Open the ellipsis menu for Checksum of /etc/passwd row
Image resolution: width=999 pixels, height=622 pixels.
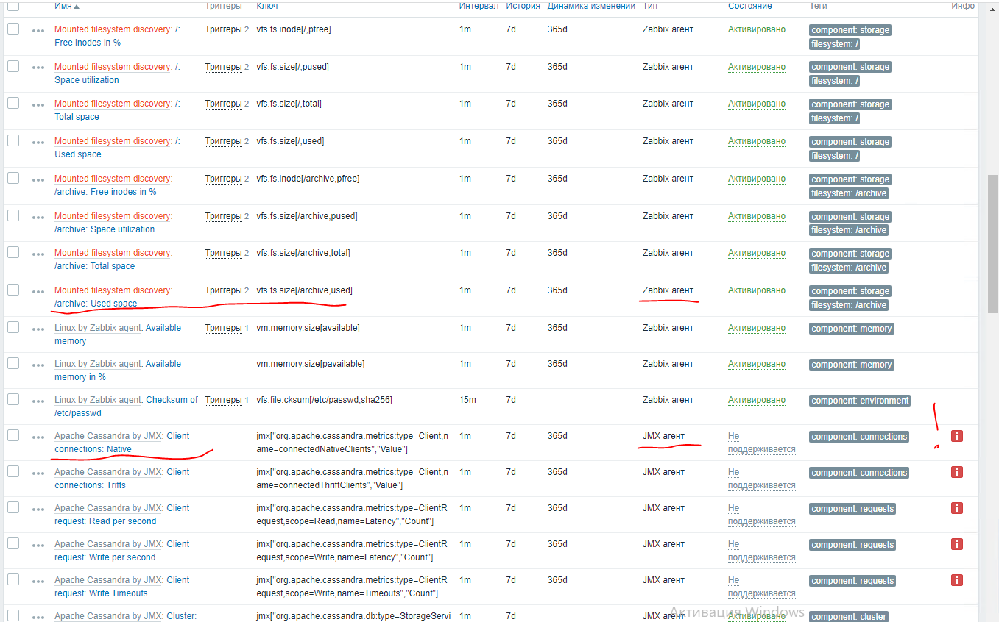pyautogui.click(x=38, y=401)
